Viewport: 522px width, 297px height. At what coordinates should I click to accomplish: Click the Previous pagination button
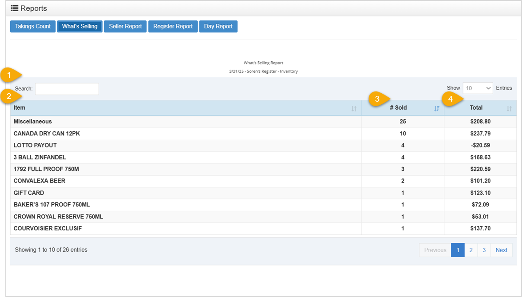[434, 250]
